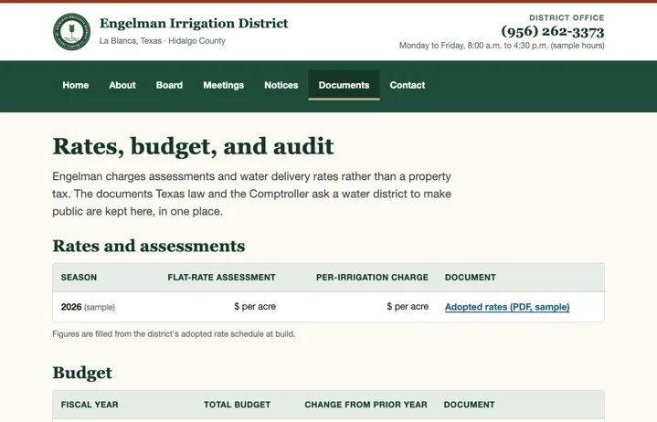Click the Engelman Irrigation District seal logo
The image size is (657, 422).
click(71, 32)
